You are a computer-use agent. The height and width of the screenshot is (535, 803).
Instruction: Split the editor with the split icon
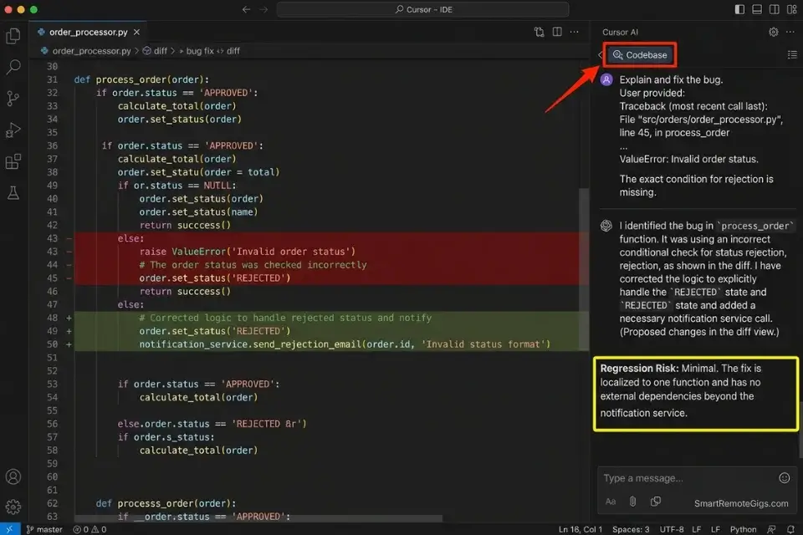click(557, 32)
